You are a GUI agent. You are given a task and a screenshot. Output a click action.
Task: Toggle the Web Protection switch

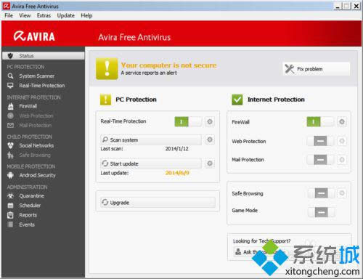coord(320,141)
